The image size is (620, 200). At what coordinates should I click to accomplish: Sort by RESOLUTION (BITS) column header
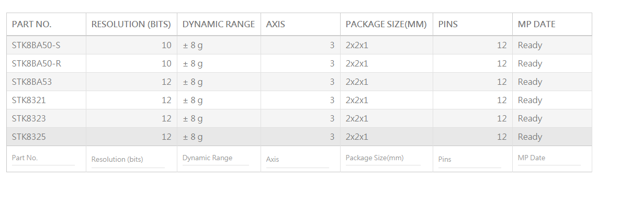pyautogui.click(x=131, y=24)
